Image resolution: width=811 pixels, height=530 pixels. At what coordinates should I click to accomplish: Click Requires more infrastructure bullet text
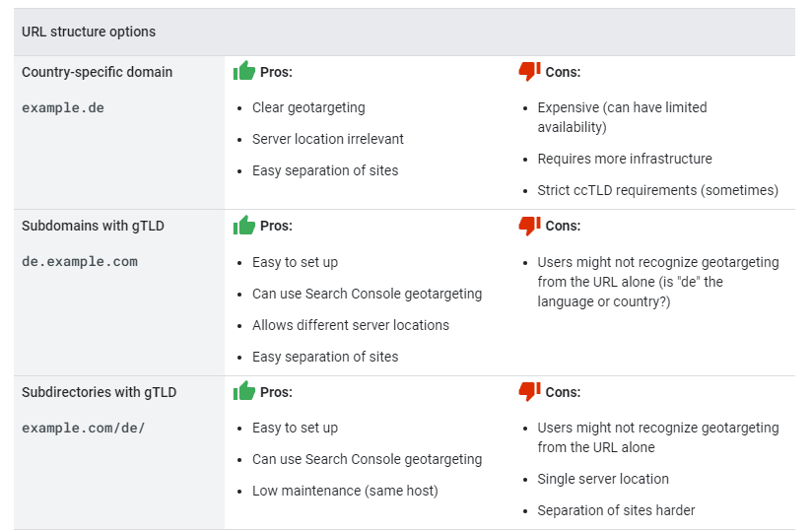click(625, 159)
